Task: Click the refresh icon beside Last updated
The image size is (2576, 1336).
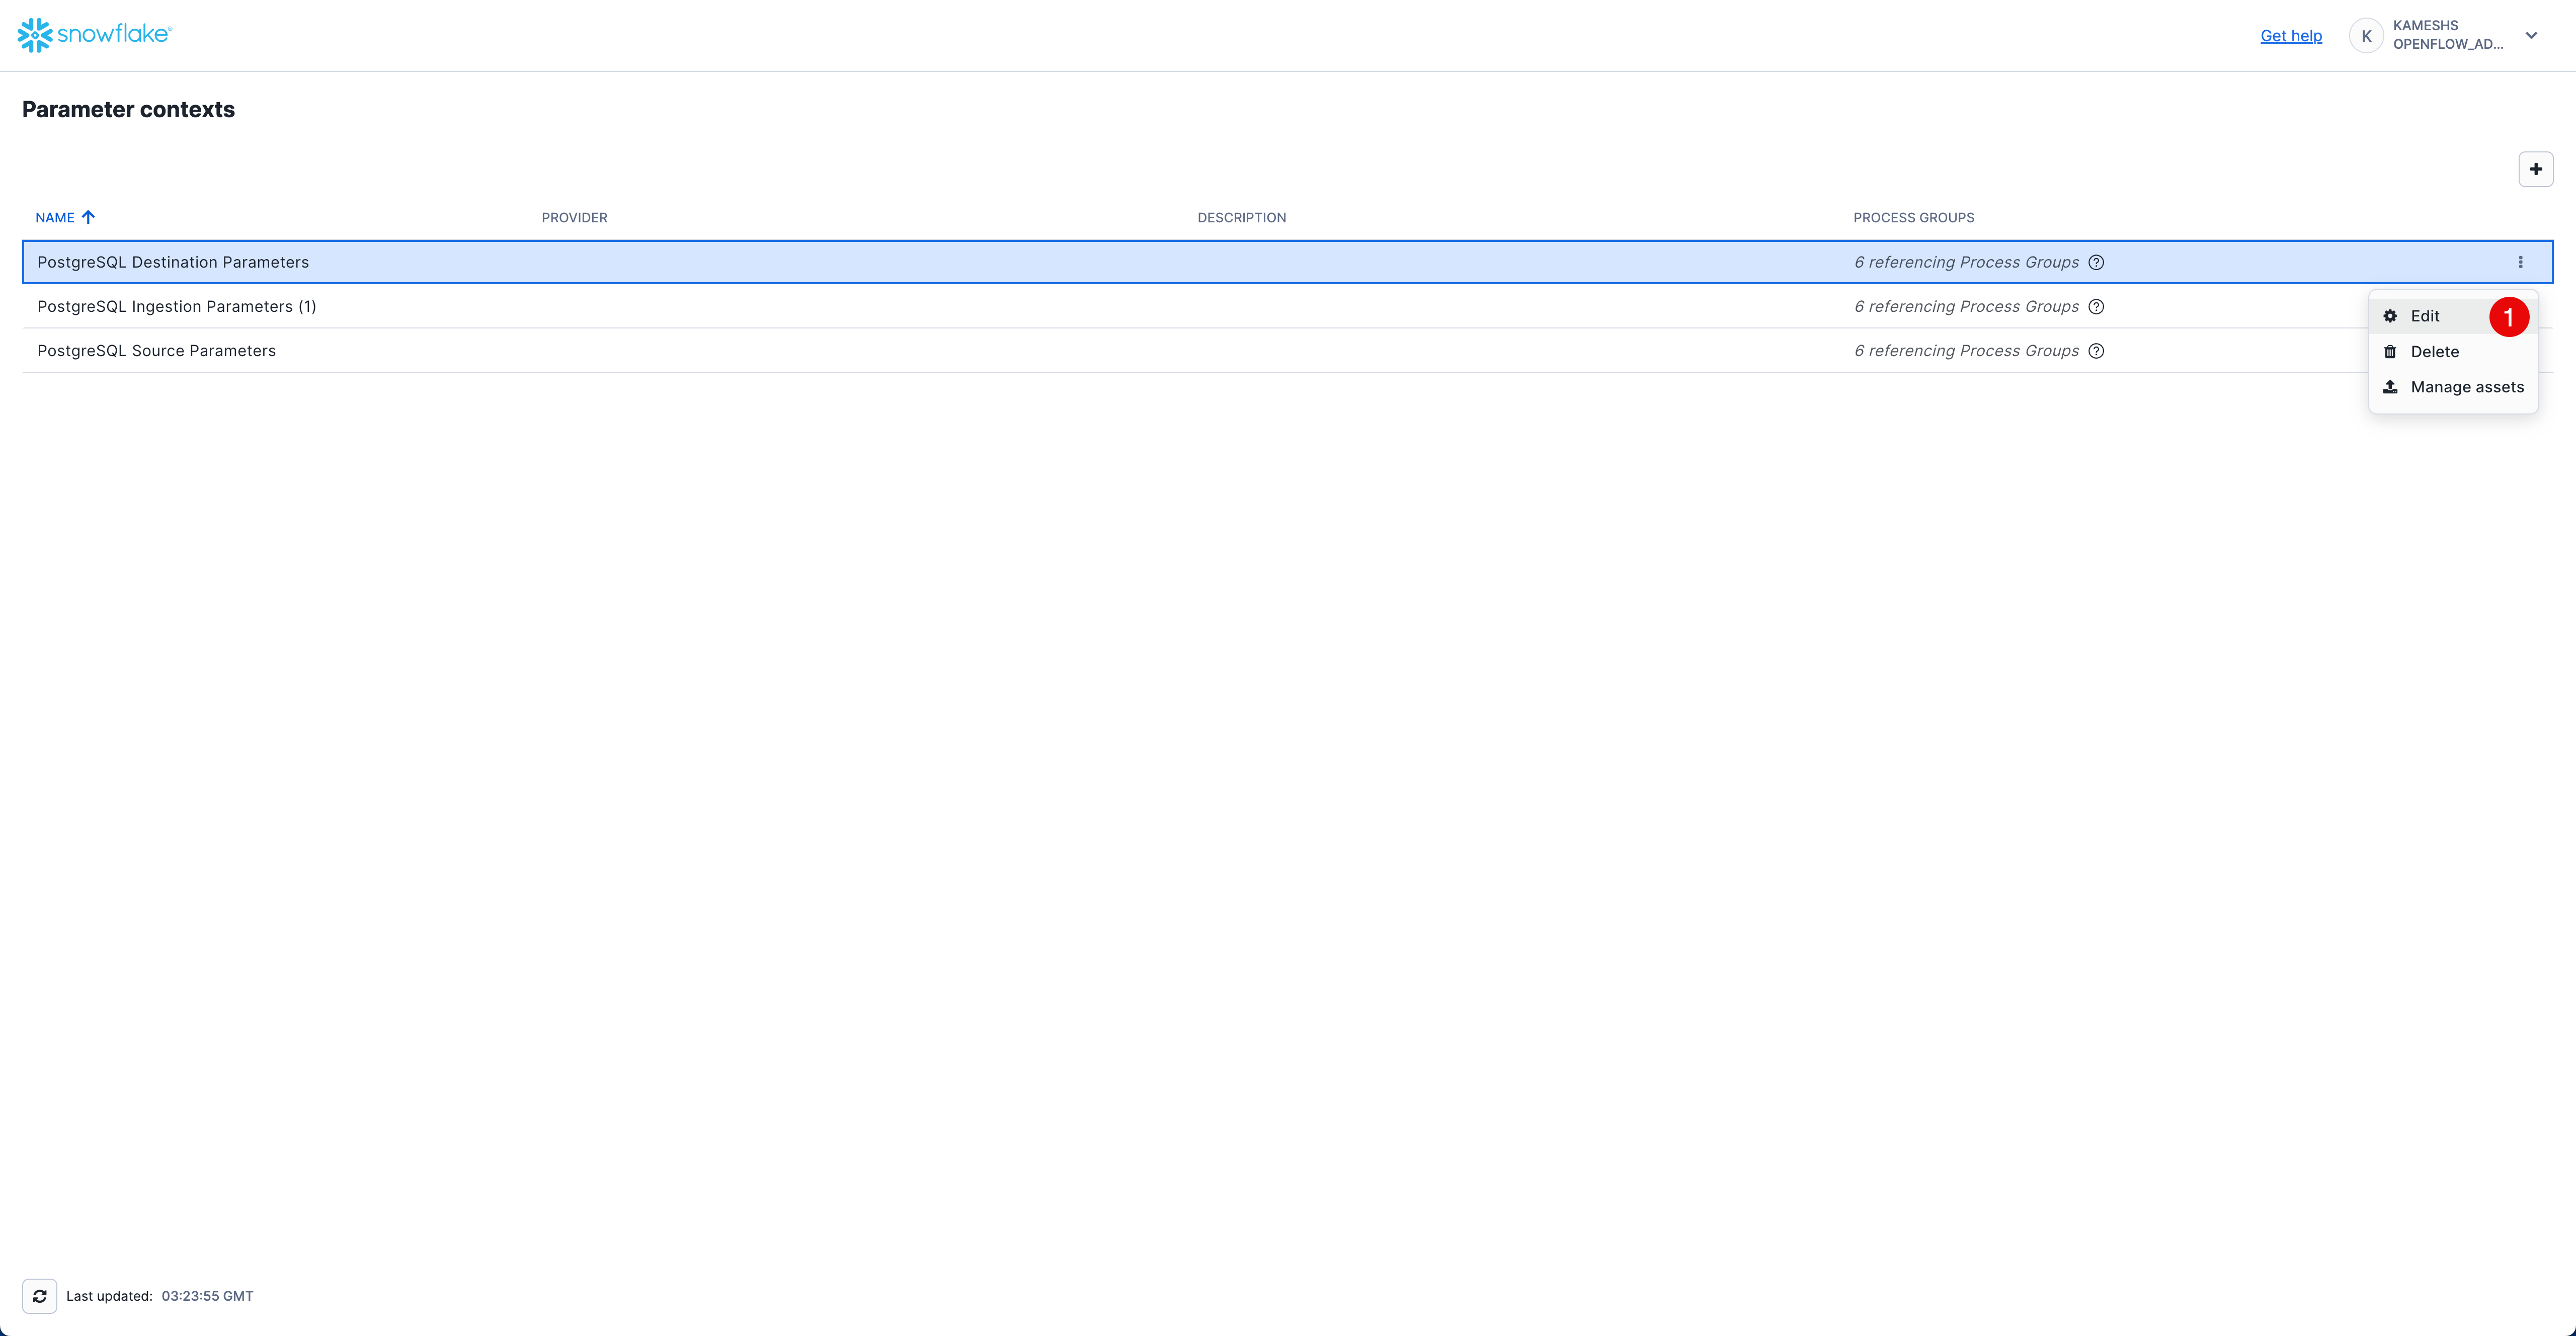Action: tap(39, 1296)
